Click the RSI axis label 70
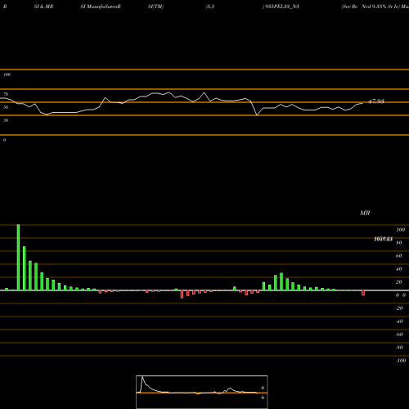Screen dimensions: 409x409 tap(6, 94)
